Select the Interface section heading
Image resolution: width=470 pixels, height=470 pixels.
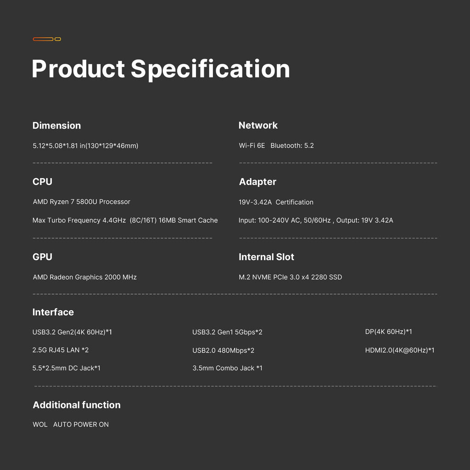pyautogui.click(x=53, y=312)
